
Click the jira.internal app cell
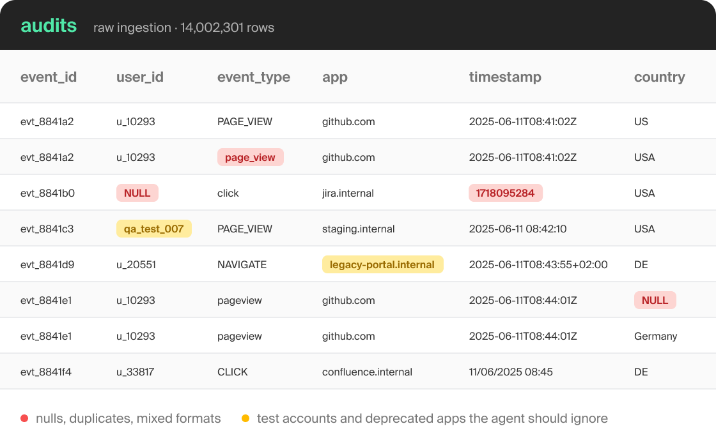tap(348, 193)
